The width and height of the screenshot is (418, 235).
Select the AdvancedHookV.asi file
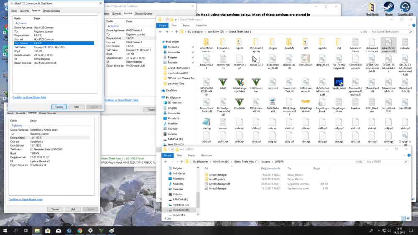click(372, 45)
